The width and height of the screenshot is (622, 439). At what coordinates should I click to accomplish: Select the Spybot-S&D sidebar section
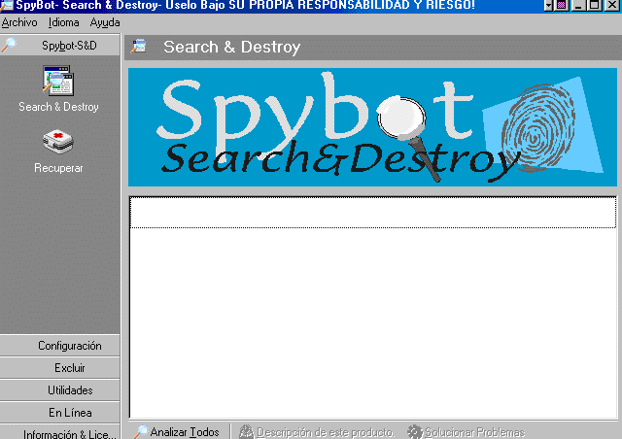coord(60,46)
